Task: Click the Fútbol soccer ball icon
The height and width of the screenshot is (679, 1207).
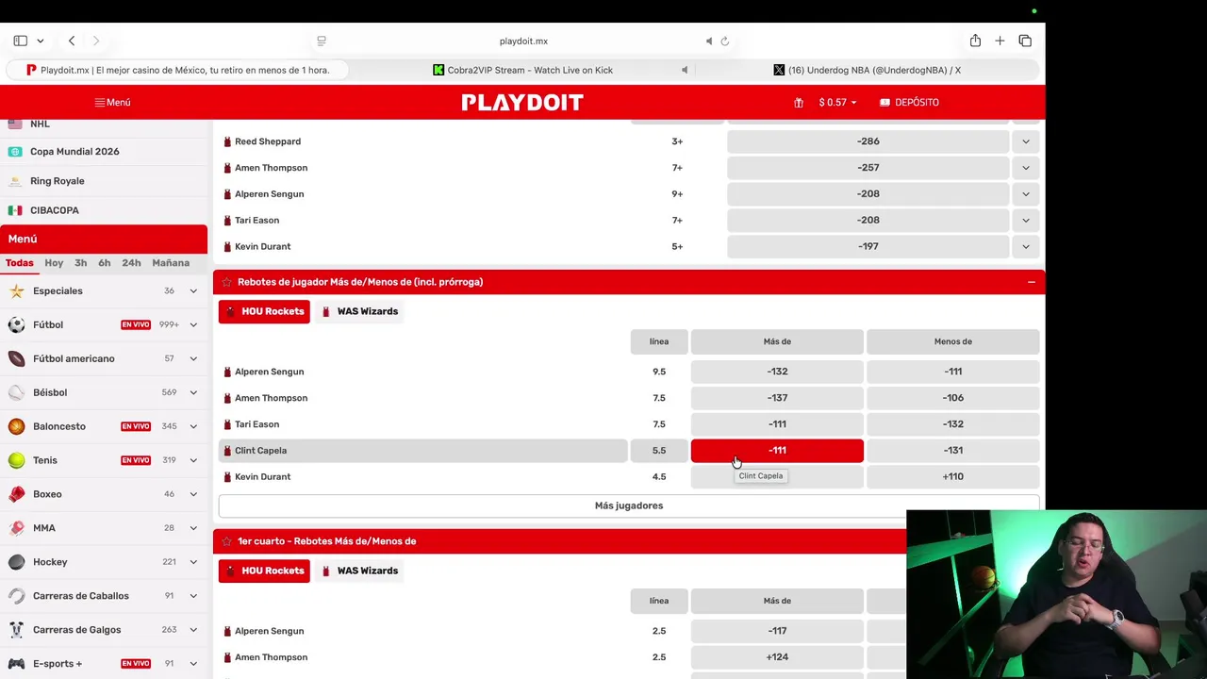Action: 16,324
